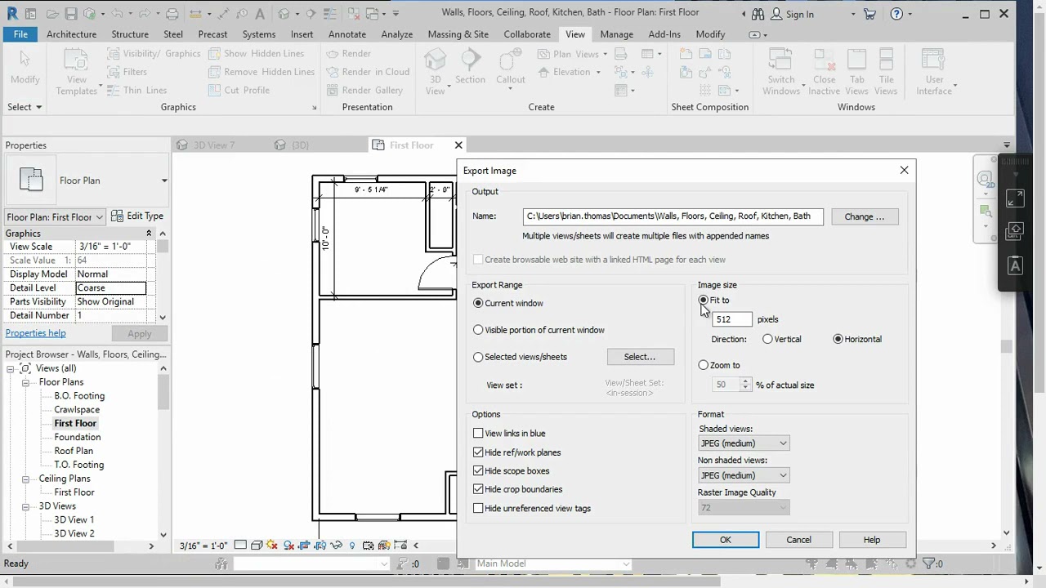
Task: Click the Open folder icon in quick access toolbar
Action: 52,14
